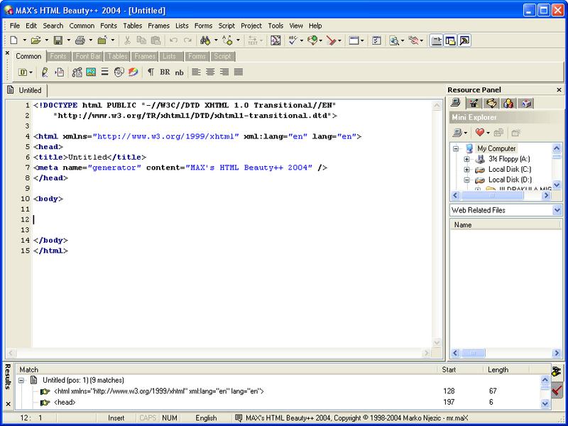Click the horizontal rule lines icon
Screen dimensions: 568x426
pos(104,72)
